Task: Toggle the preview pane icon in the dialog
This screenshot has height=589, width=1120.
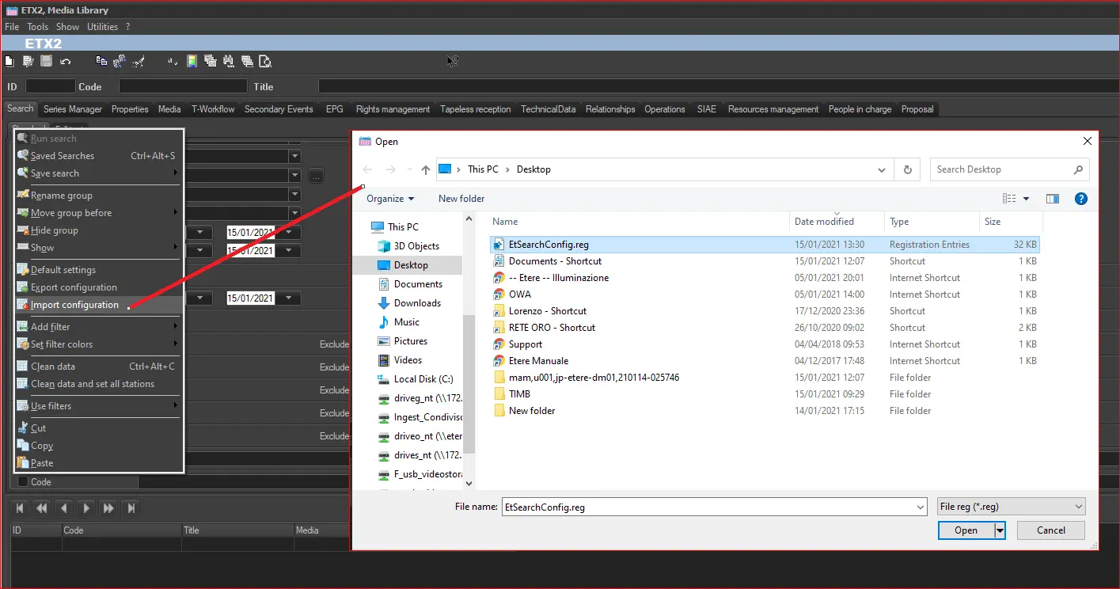Action: (x=1052, y=199)
